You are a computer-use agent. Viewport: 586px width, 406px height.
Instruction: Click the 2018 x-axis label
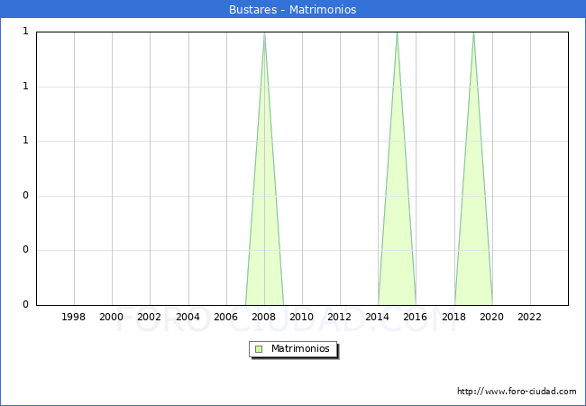point(453,317)
